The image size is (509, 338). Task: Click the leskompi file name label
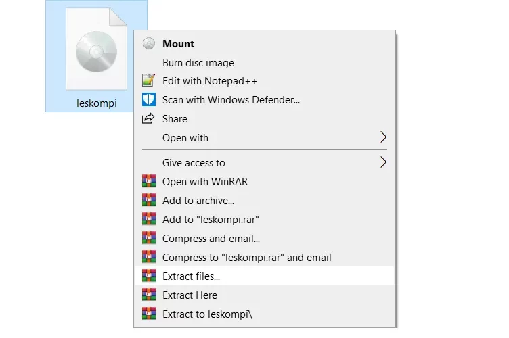[96, 103]
